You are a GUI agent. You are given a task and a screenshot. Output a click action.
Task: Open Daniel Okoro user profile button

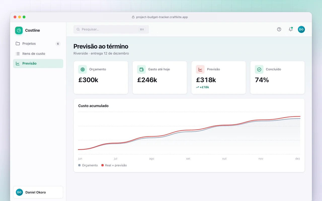[38, 192]
